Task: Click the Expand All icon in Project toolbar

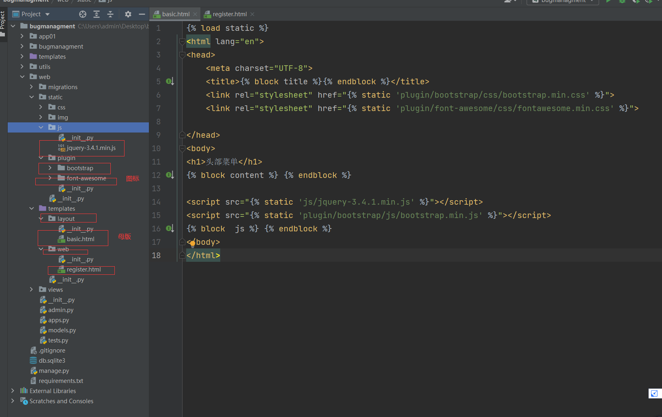Action: [97, 14]
